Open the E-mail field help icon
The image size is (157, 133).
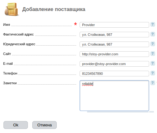[153, 64]
